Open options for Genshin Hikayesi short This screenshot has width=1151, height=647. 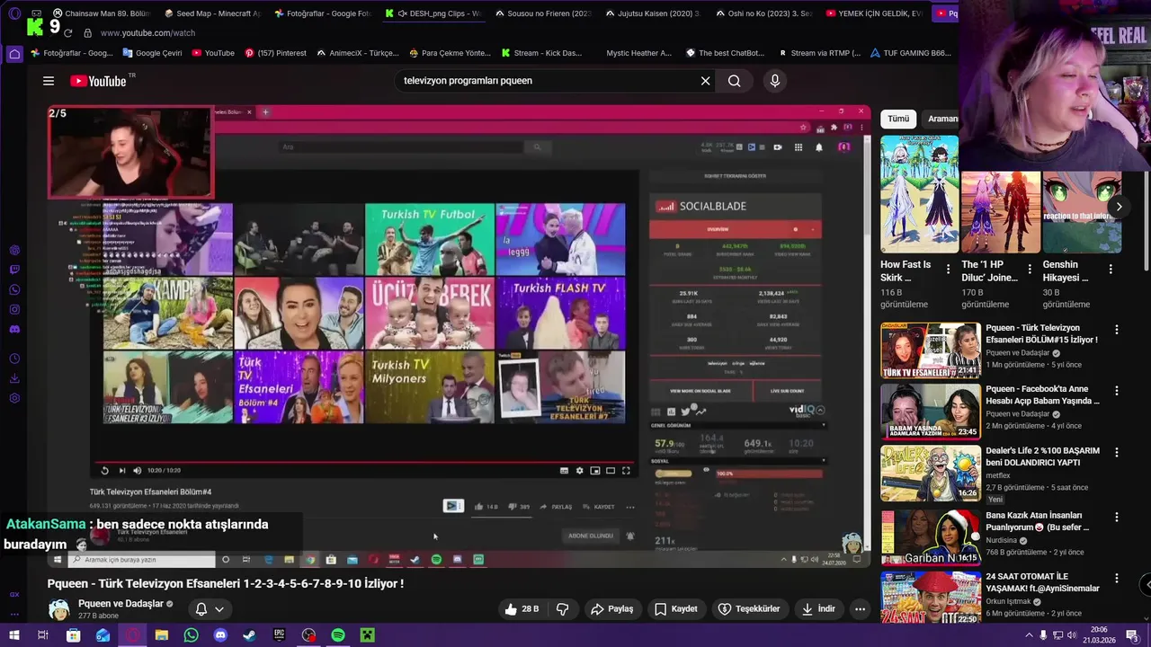coord(1111,269)
